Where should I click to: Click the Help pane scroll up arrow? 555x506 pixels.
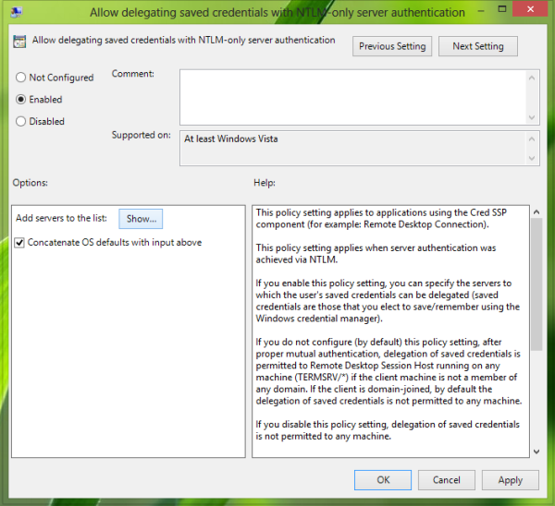click(x=536, y=211)
